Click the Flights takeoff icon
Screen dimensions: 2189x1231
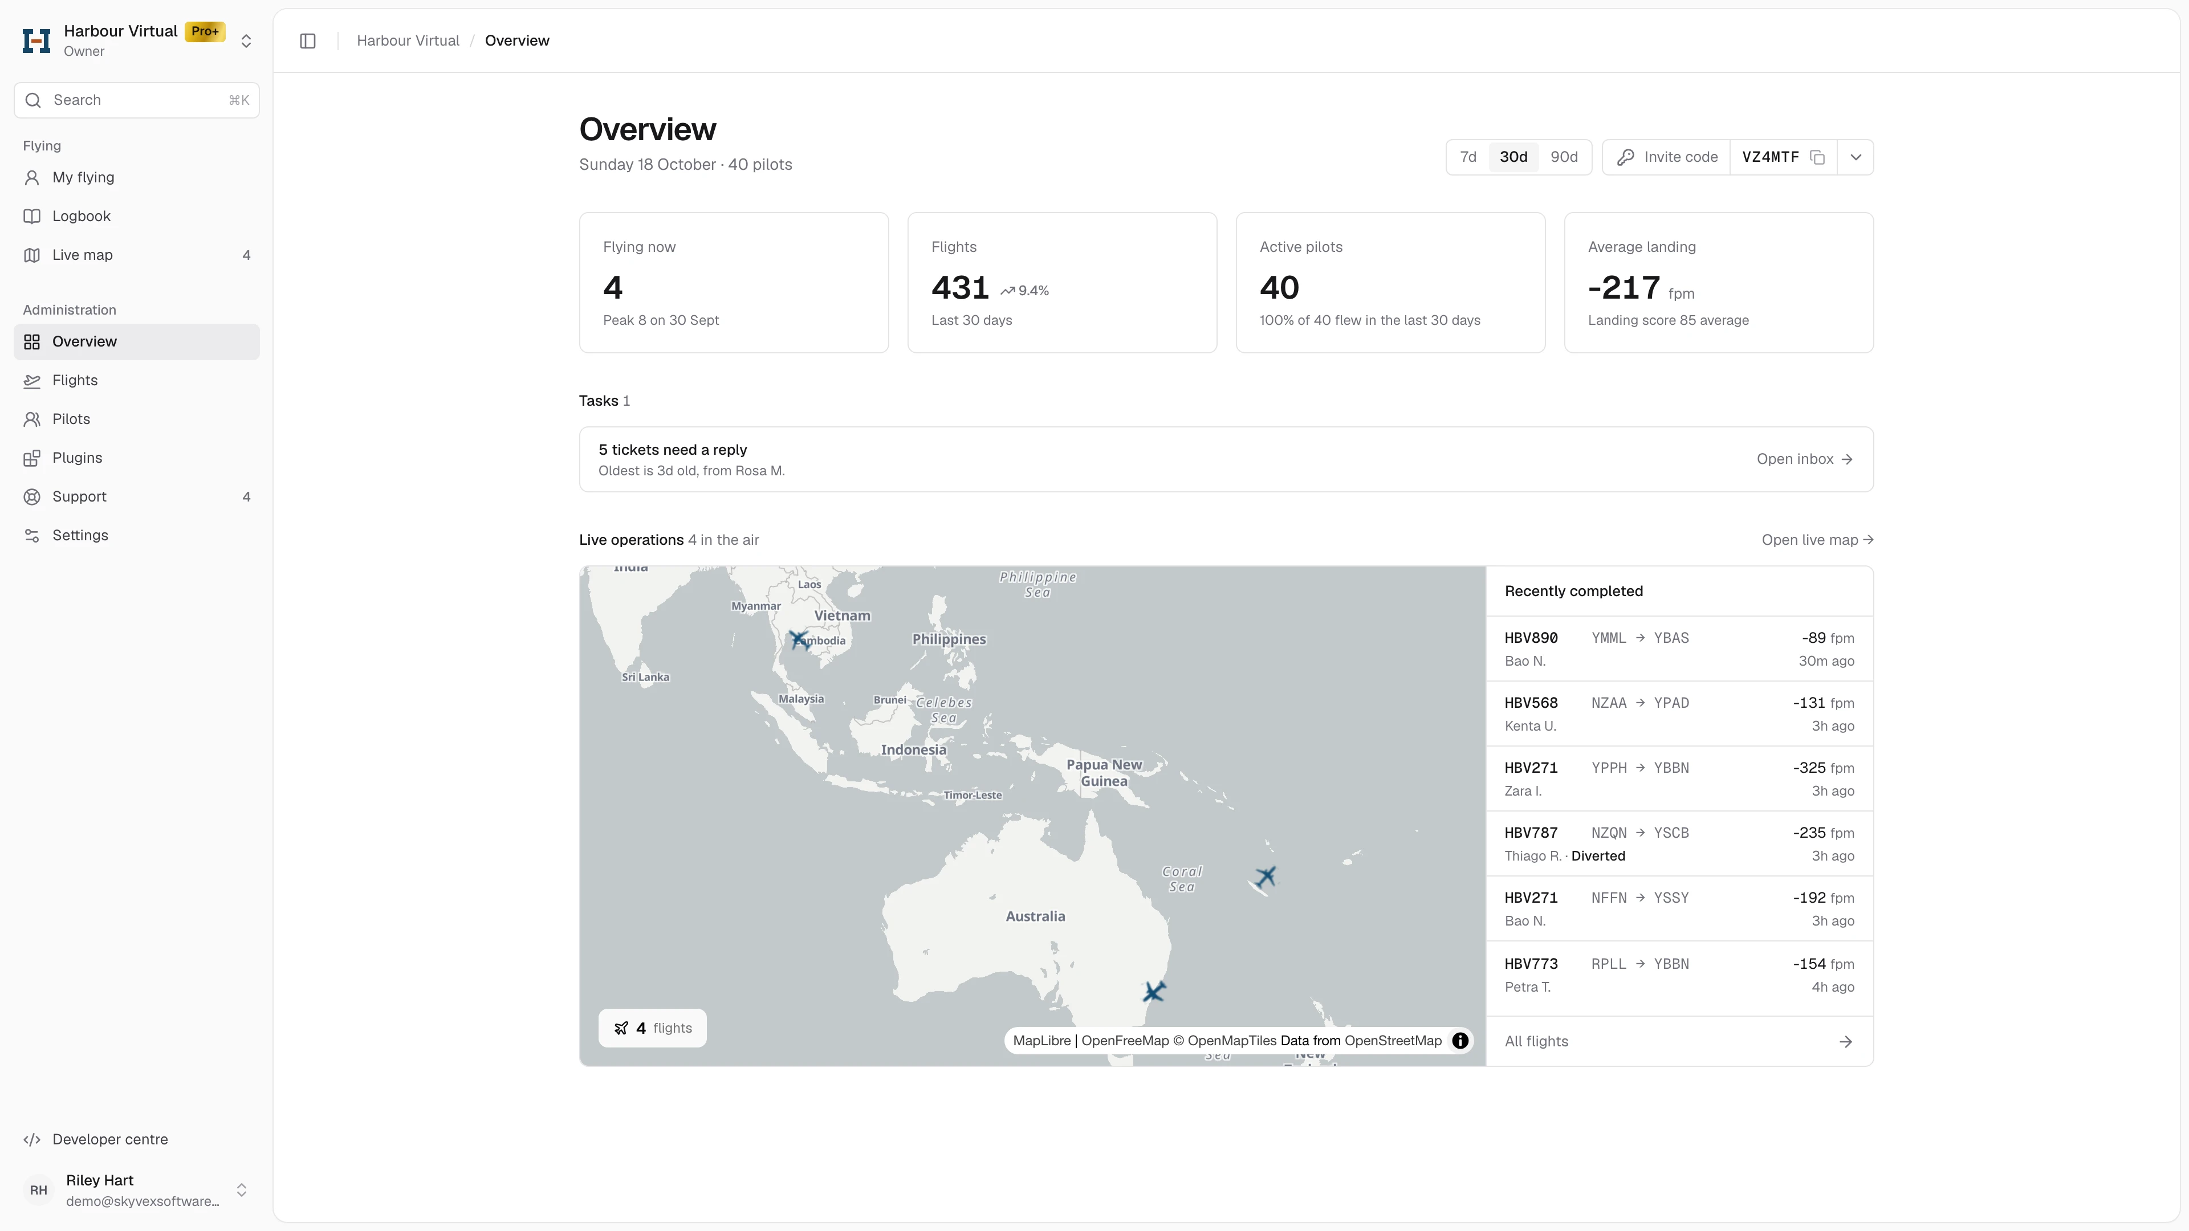pyautogui.click(x=32, y=381)
